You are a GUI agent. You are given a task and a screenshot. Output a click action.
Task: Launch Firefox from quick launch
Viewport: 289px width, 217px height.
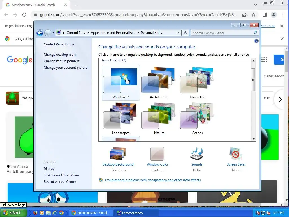pos(35,213)
